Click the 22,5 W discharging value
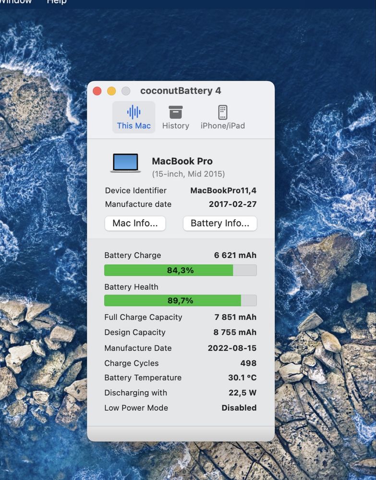The width and height of the screenshot is (376, 480). (x=243, y=393)
